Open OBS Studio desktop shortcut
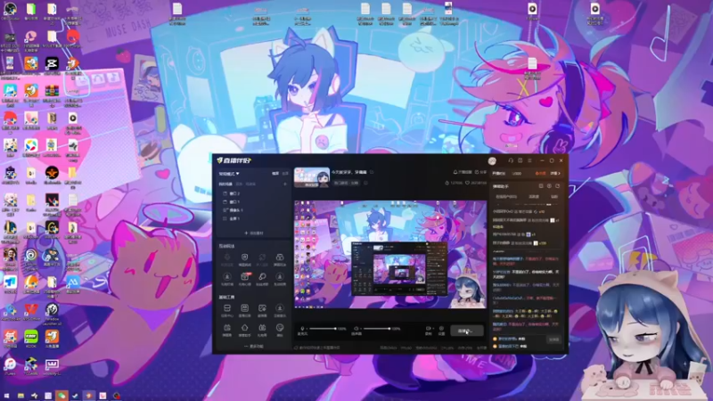The width and height of the screenshot is (713, 401). coord(10,9)
